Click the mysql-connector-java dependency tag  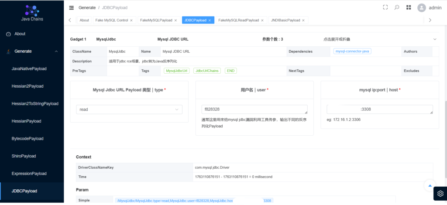[x=352, y=51]
